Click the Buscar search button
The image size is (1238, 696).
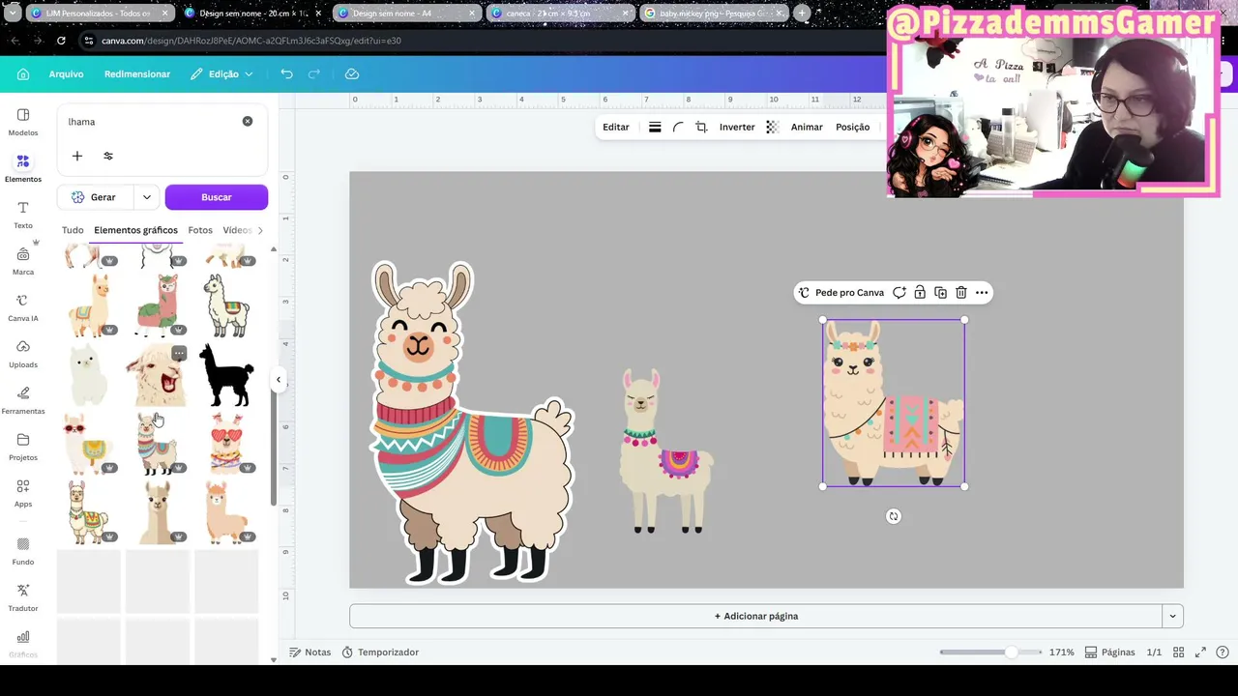pyautogui.click(x=217, y=197)
